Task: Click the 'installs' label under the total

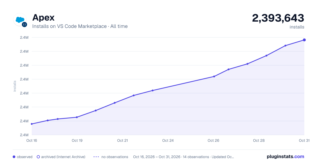Action: point(297,27)
